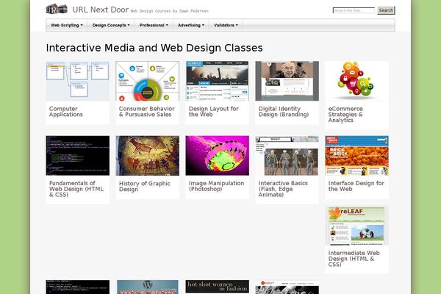Open Image Manipulation jellyfish thumbnail
The width and height of the screenshot is (441, 294).
coord(217,156)
